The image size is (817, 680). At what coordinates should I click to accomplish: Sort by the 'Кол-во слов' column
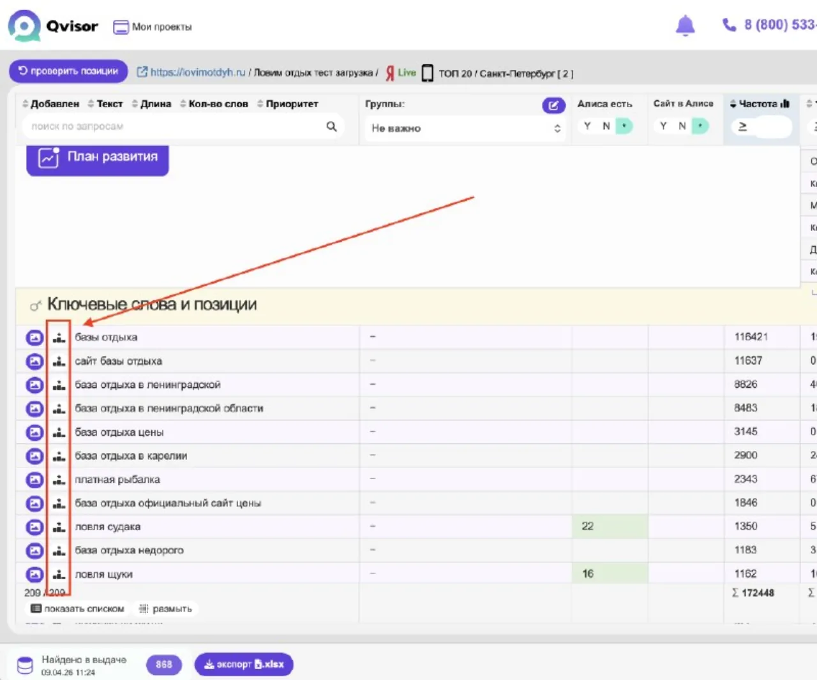point(214,104)
